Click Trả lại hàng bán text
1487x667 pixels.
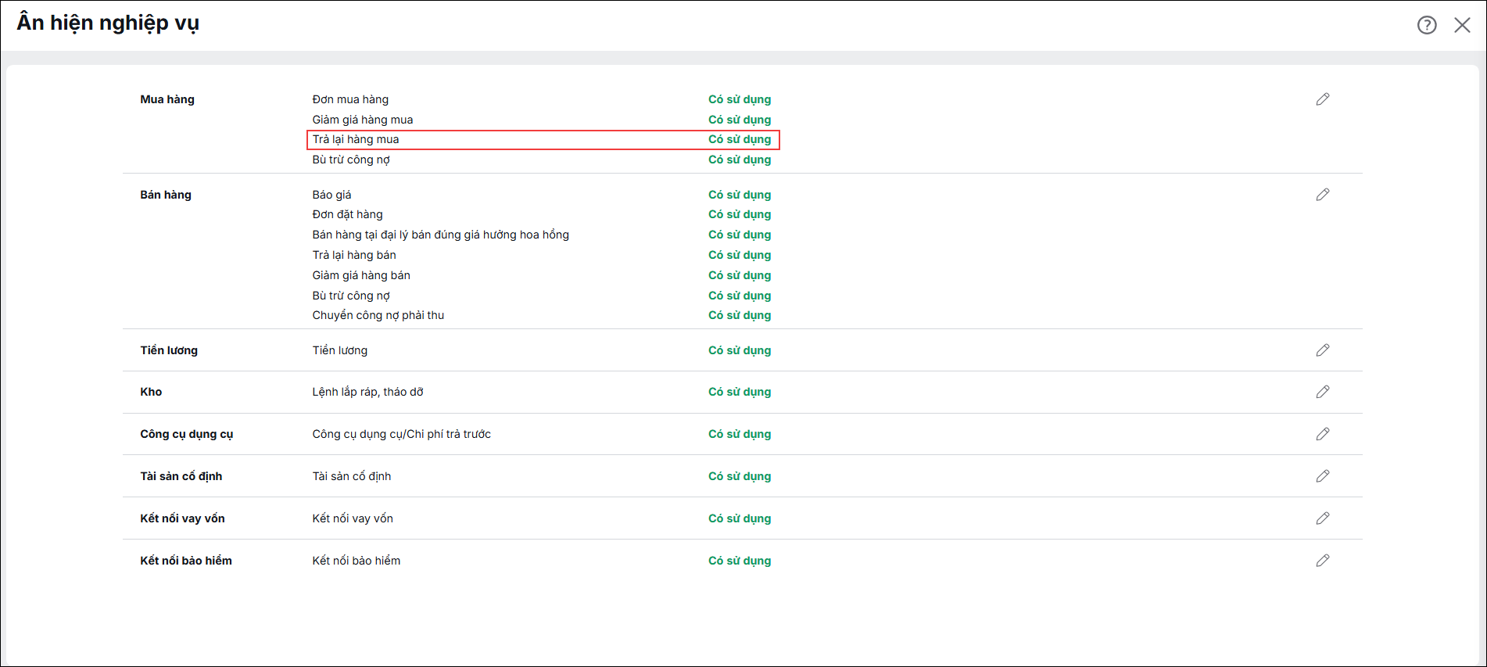354,255
